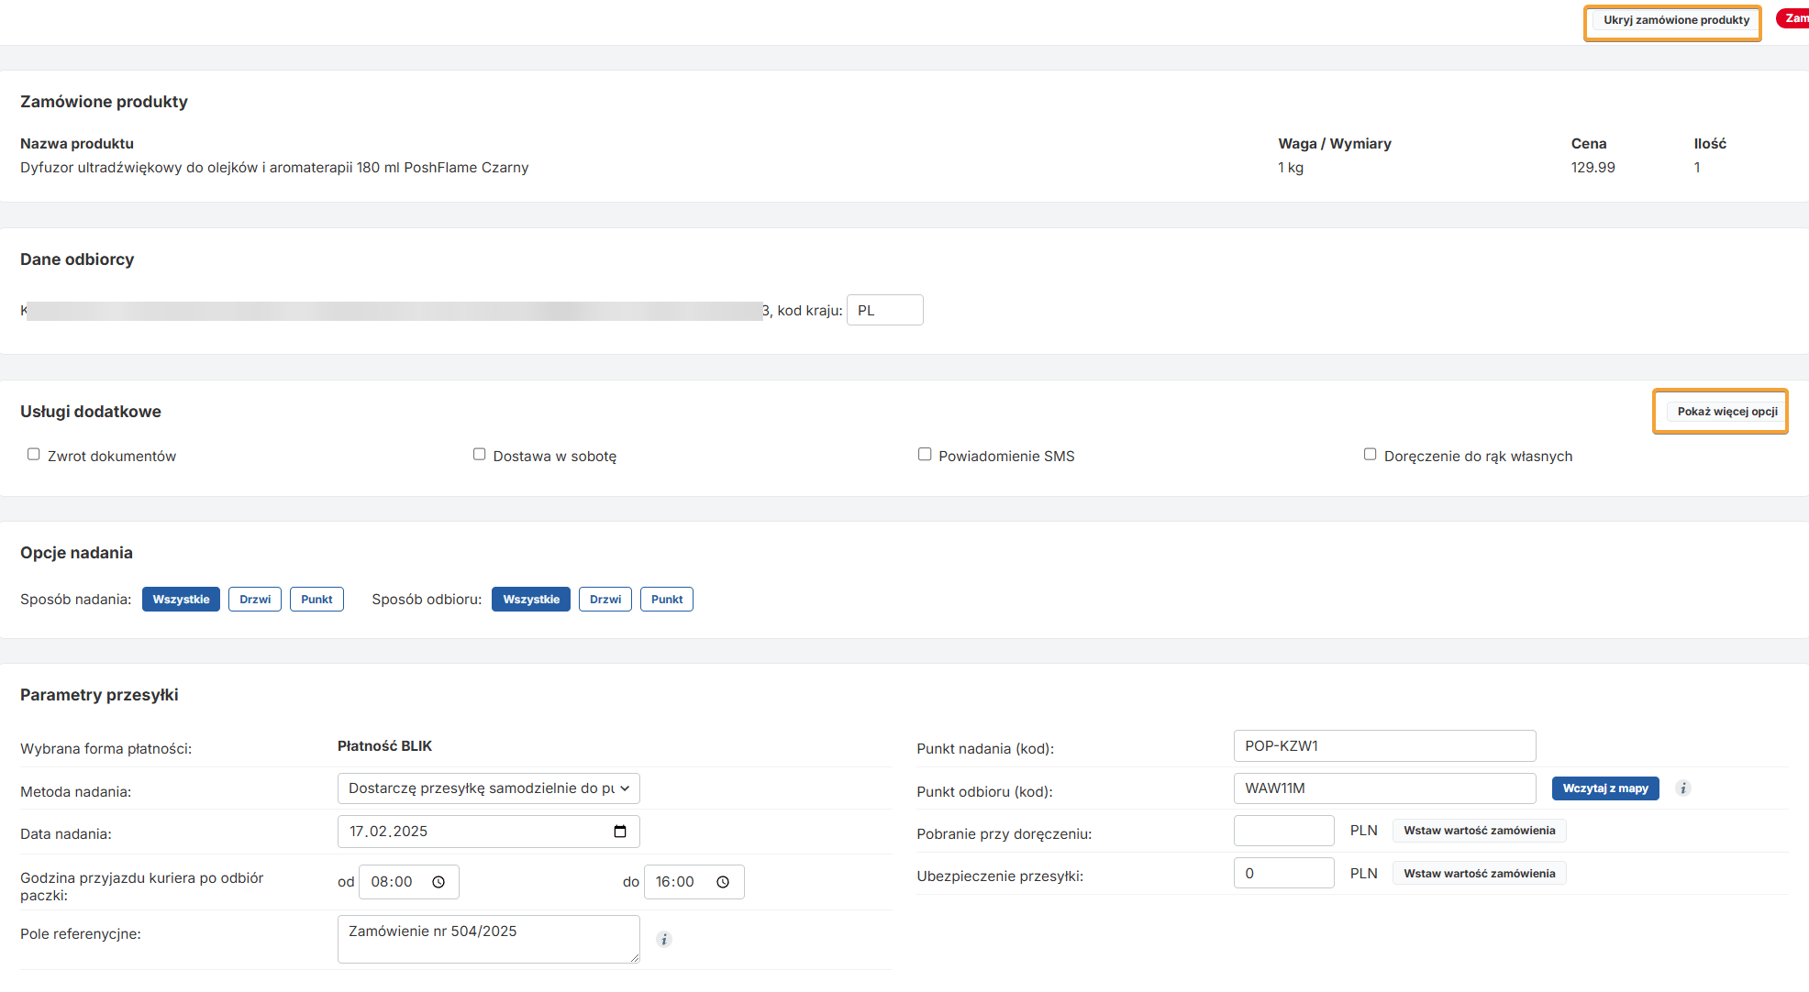Open the Metoda nadania dropdown
Viewport: 1809px width, 992px height.
[x=488, y=788]
